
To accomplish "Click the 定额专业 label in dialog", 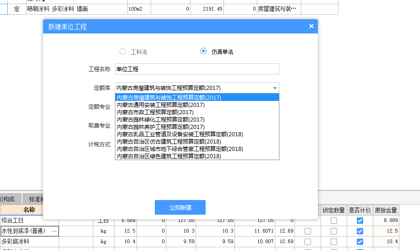I will pos(99,107).
